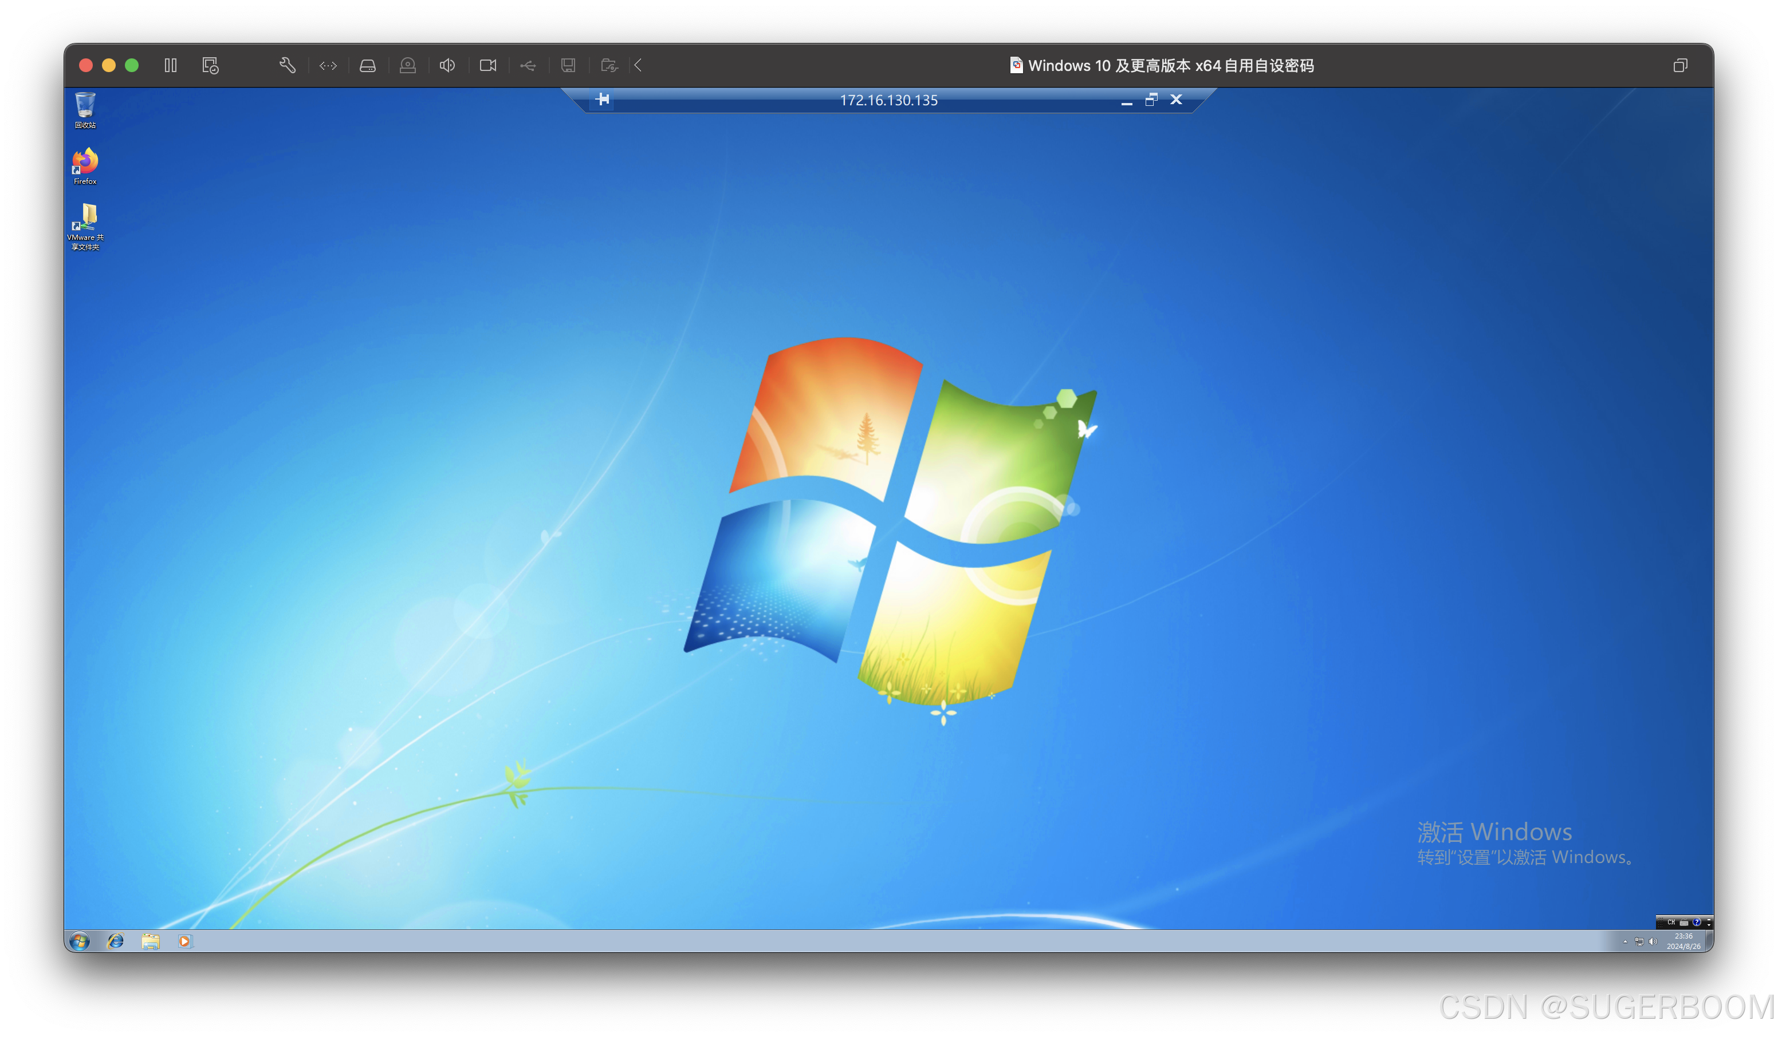Click the macOS yellow minimize button
This screenshot has width=1778, height=1037.
click(109, 66)
